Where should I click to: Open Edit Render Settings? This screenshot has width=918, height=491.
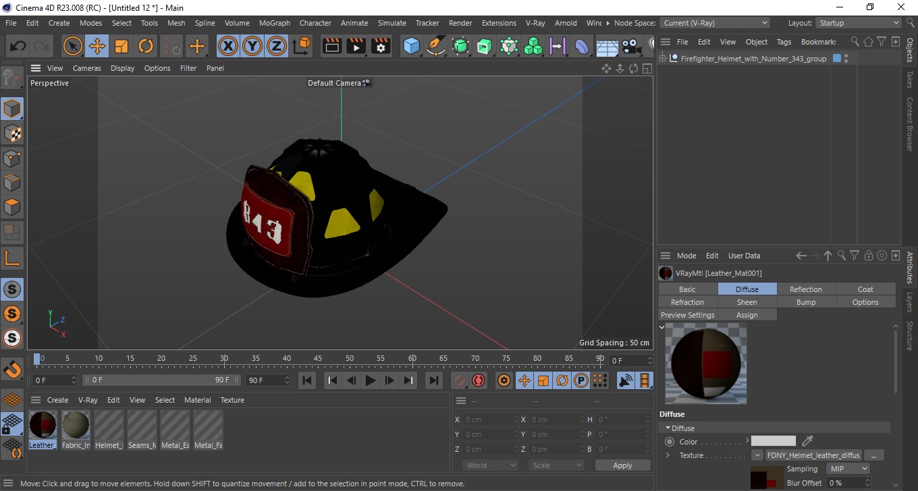coord(381,46)
